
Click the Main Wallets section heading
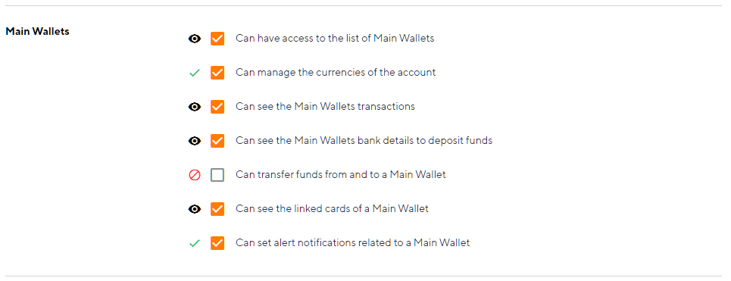pyautogui.click(x=37, y=32)
